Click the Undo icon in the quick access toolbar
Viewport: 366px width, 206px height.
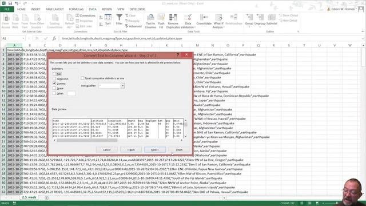point(17,3)
